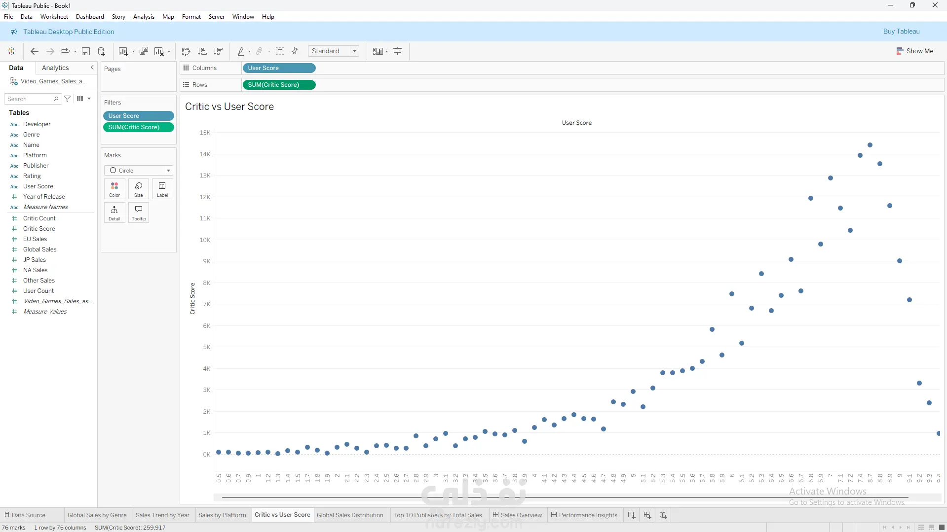Switch to the Sales by Platform tab
Viewport: 947px width, 532px height.
(x=222, y=515)
